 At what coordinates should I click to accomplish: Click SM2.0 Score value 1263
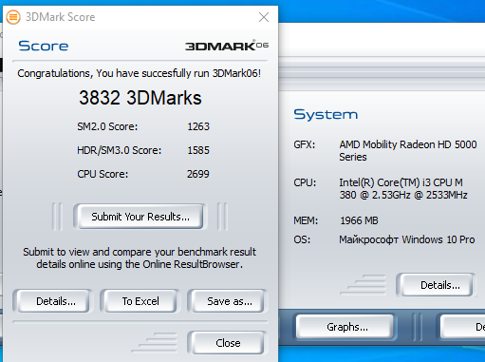(x=198, y=126)
